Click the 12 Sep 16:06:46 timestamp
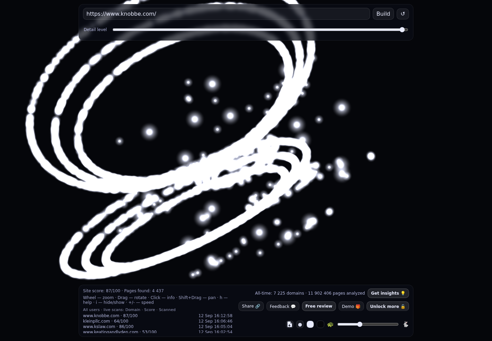The height and width of the screenshot is (341, 492). pos(215,321)
